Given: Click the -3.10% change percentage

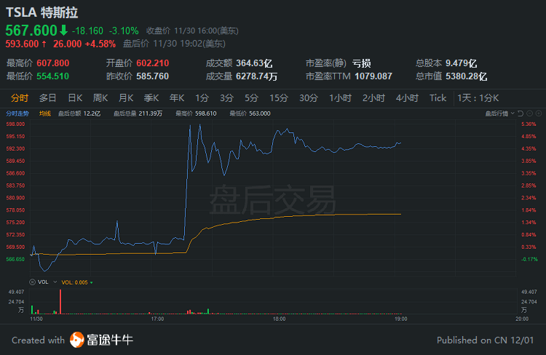Looking at the screenshot, I should pos(124,31).
